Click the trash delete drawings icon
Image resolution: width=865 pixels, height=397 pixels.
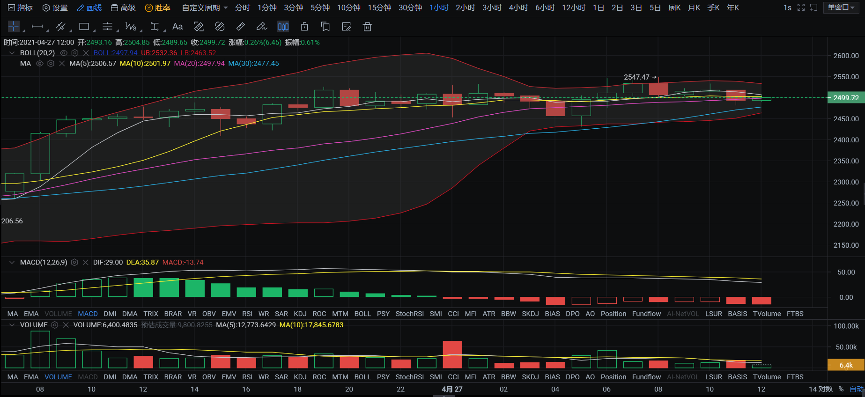click(367, 27)
